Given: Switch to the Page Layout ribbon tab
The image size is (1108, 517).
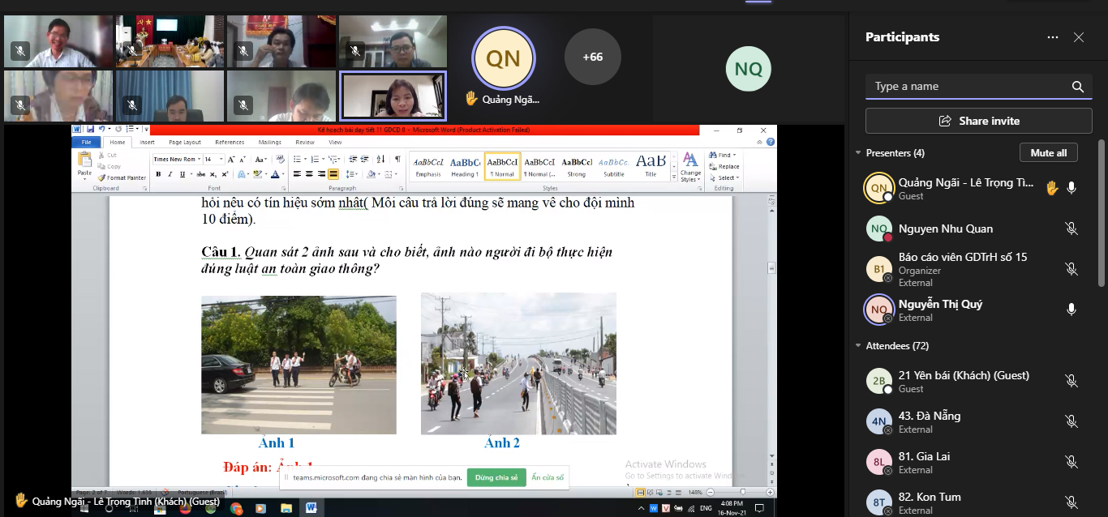Looking at the screenshot, I should click(x=184, y=143).
